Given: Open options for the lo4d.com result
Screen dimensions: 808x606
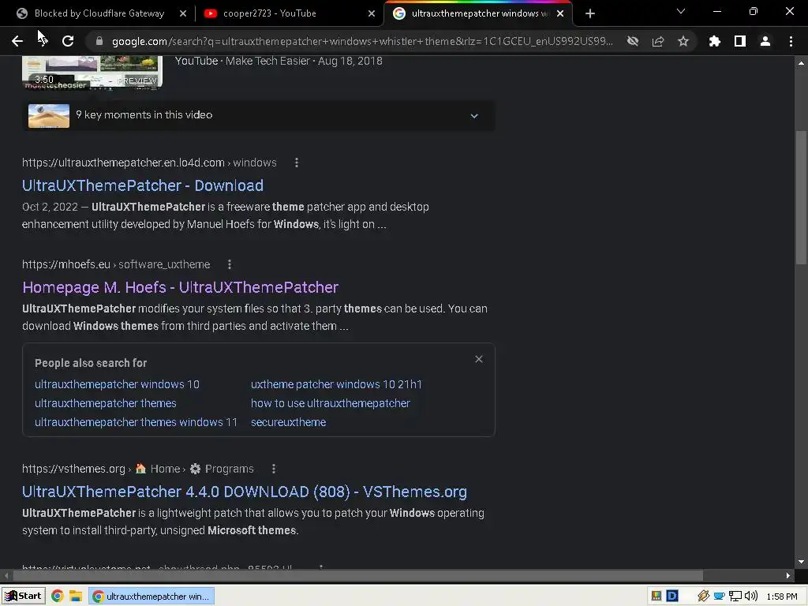Looking at the screenshot, I should [x=297, y=163].
